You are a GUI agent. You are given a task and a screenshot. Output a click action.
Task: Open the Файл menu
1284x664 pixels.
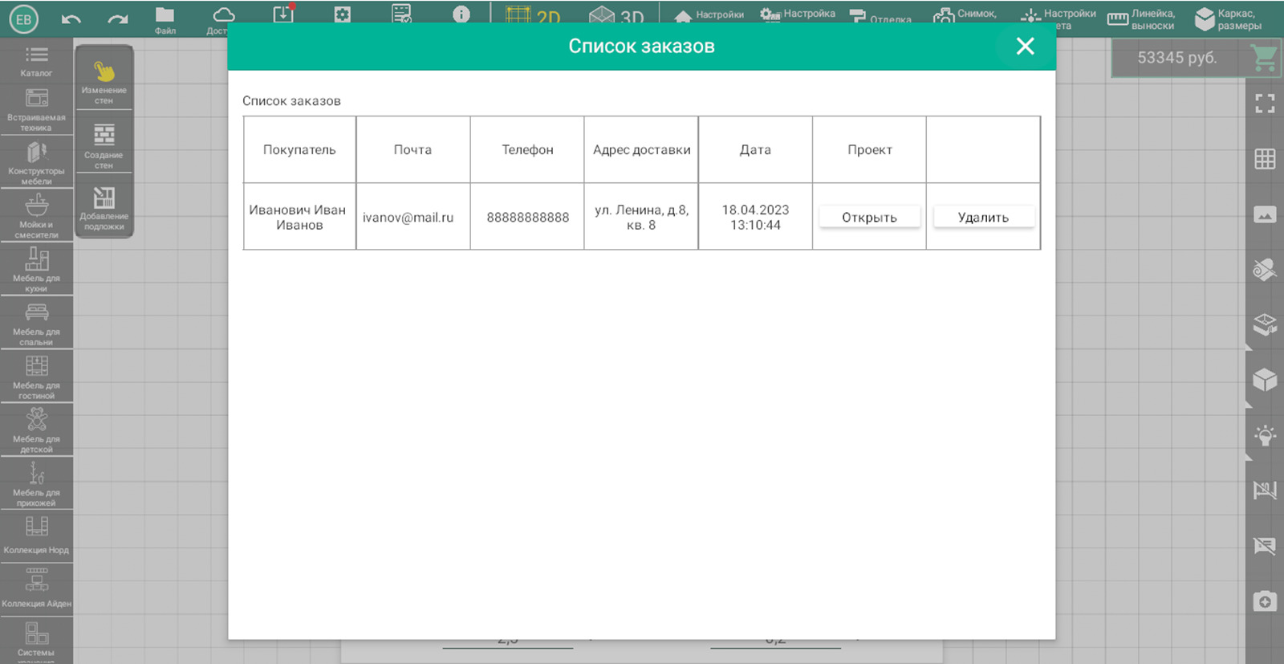[165, 19]
